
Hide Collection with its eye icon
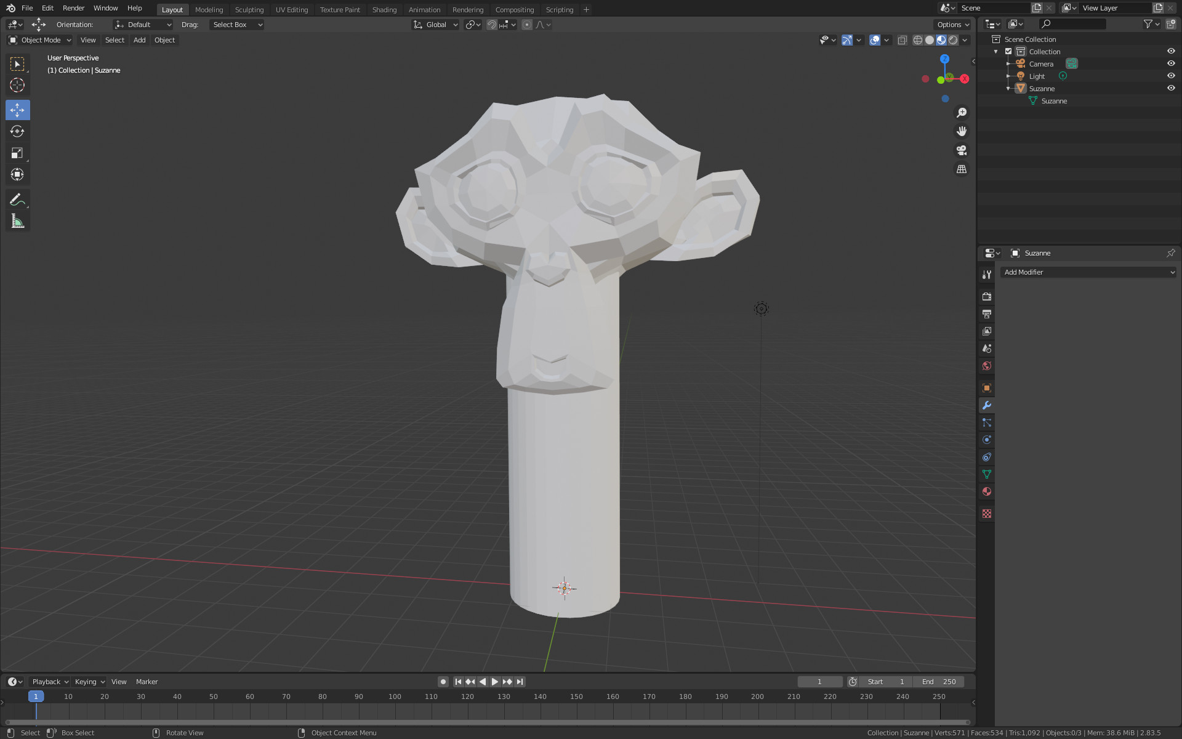pos(1171,51)
